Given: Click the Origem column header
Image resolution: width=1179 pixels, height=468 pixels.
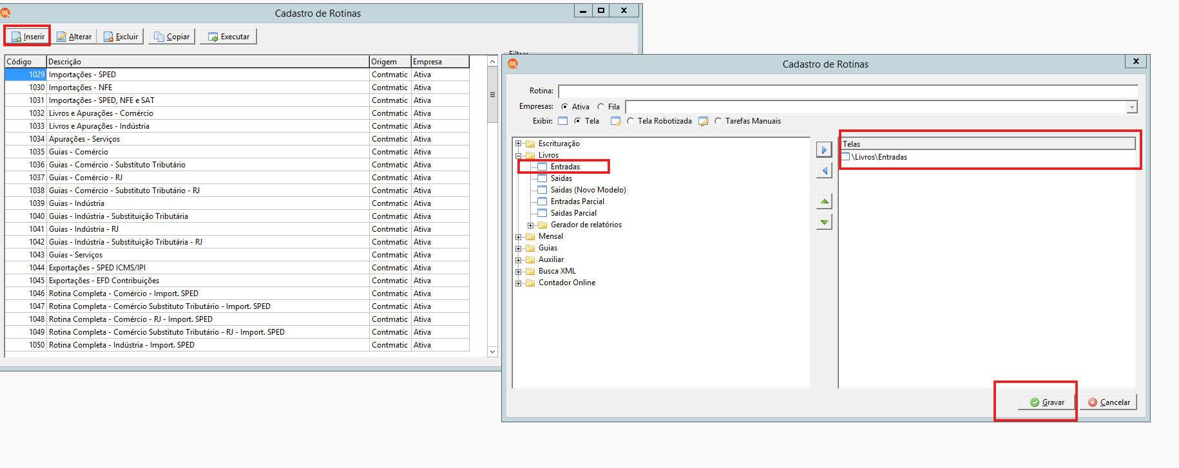Looking at the screenshot, I should coord(390,62).
